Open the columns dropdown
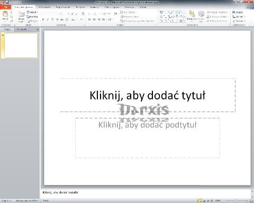This screenshot has height=203, width=254. 110,20
